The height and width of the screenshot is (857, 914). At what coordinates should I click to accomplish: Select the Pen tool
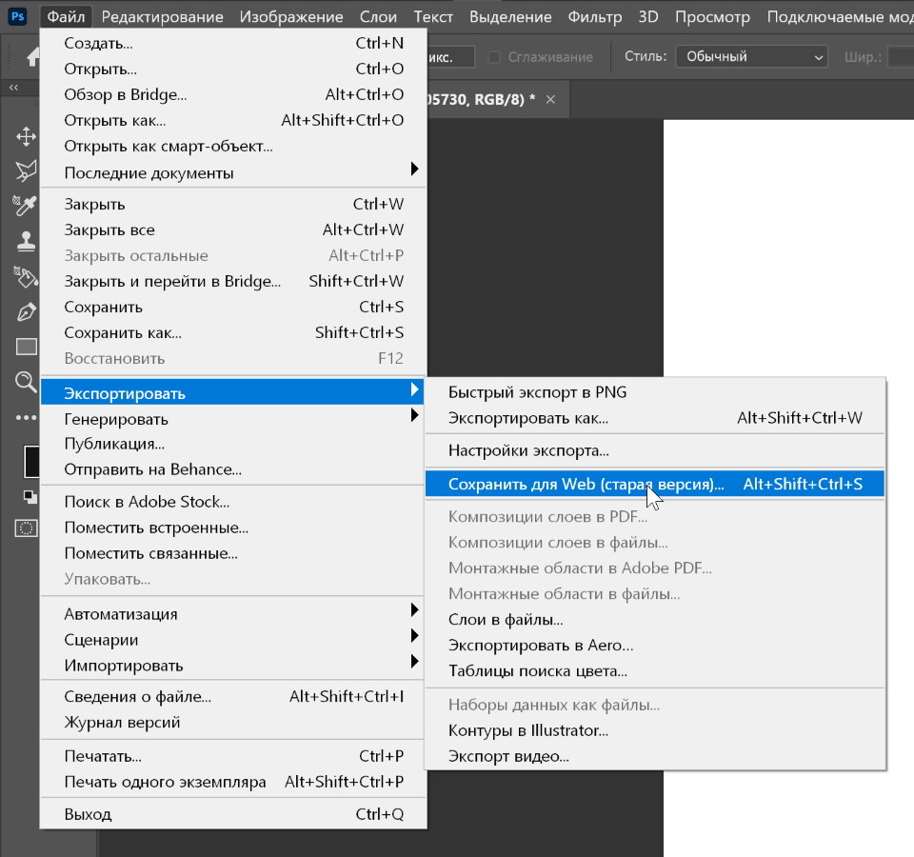[x=26, y=312]
